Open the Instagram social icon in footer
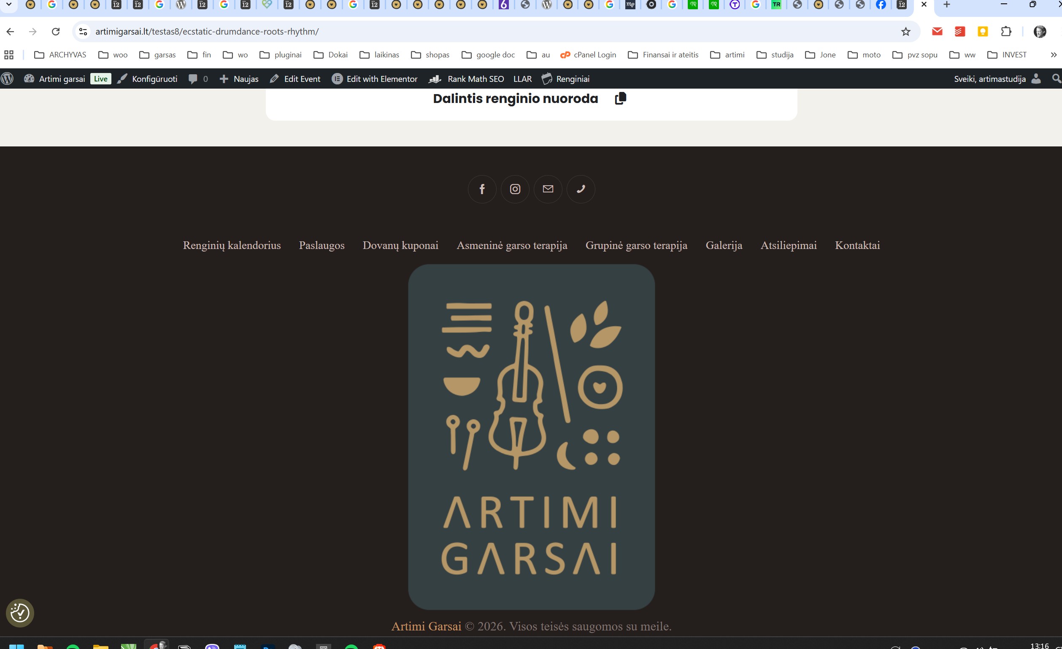Image resolution: width=1062 pixels, height=649 pixels. coord(515,189)
